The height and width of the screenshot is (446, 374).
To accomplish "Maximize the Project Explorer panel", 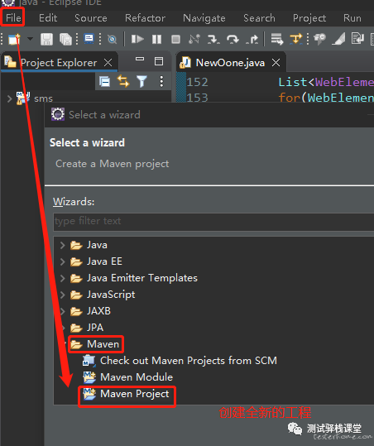I will pos(158,61).
